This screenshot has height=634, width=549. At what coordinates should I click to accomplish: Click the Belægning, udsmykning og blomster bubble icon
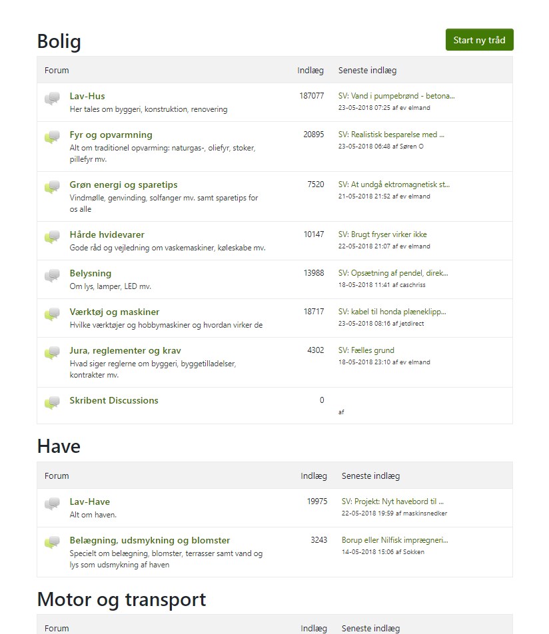(52, 543)
